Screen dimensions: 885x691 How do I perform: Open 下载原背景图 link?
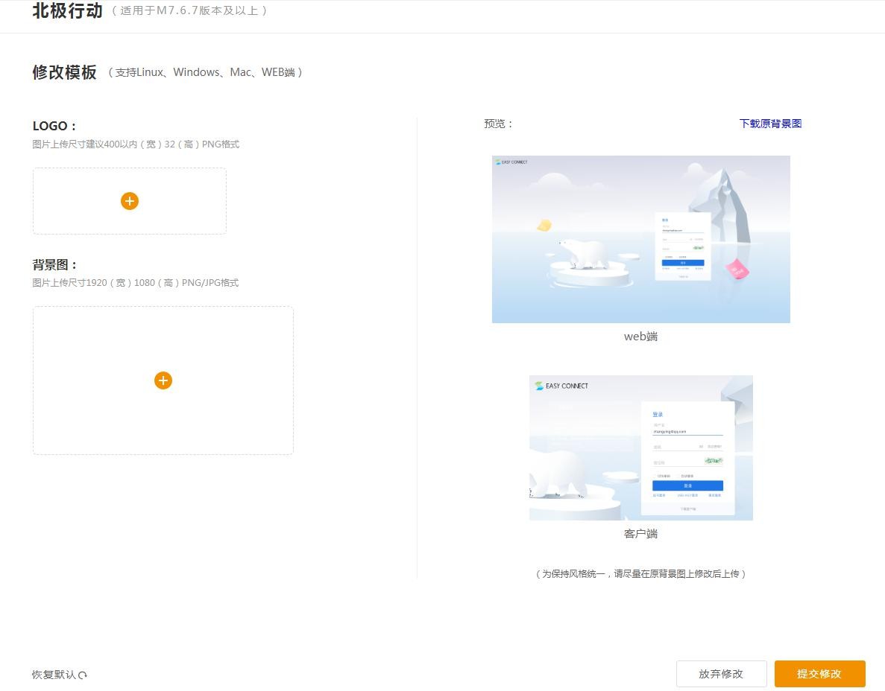[x=770, y=124]
